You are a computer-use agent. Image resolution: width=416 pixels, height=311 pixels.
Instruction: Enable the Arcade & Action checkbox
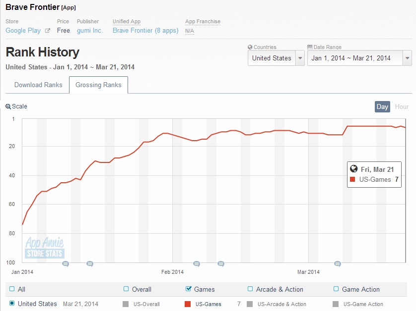point(250,289)
